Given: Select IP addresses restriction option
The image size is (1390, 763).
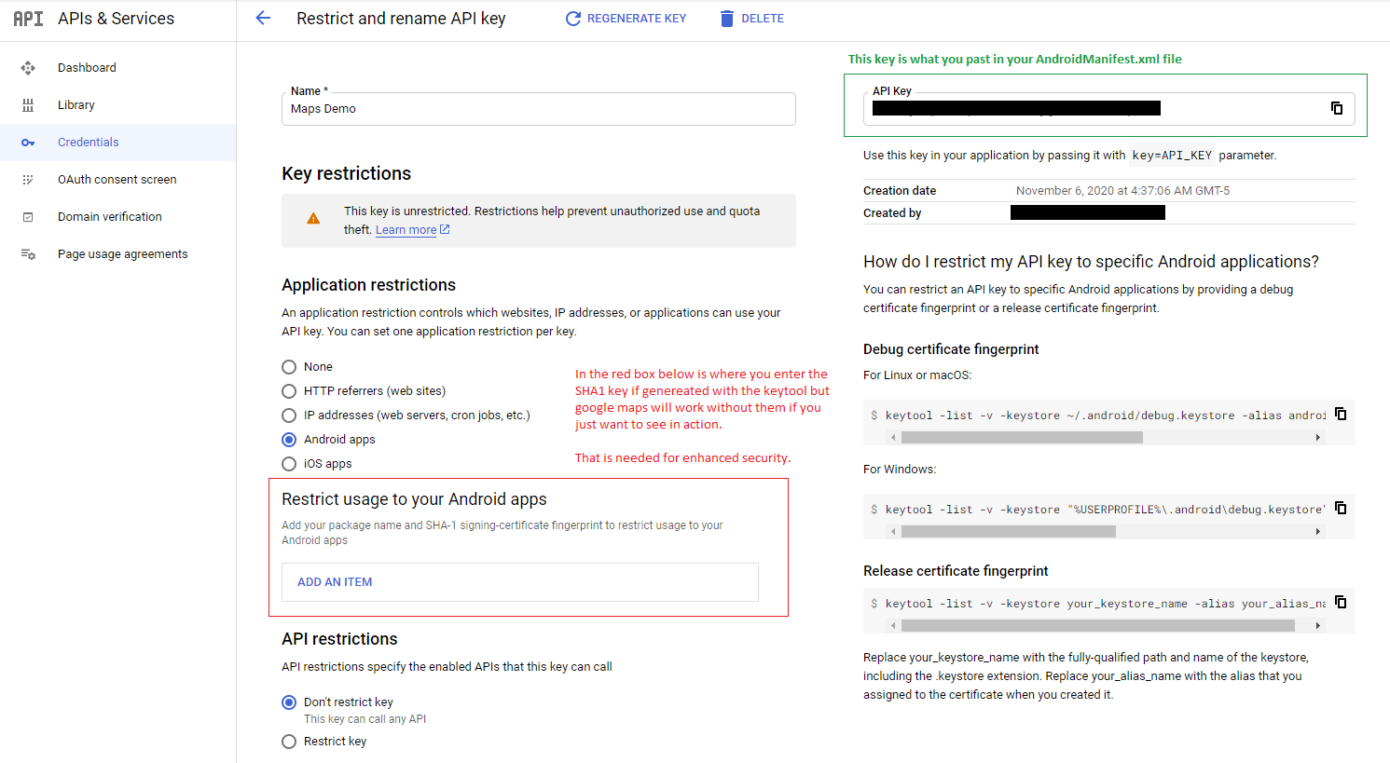Looking at the screenshot, I should (289, 416).
